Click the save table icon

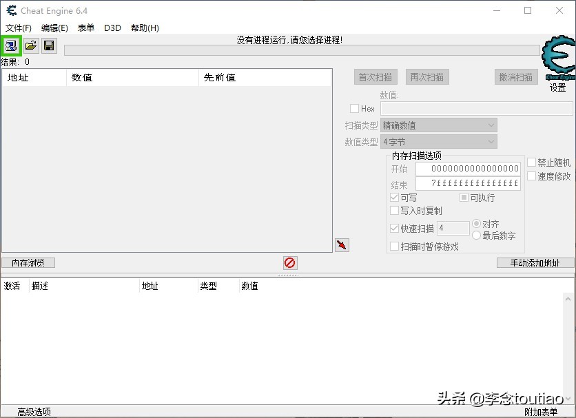tap(48, 45)
